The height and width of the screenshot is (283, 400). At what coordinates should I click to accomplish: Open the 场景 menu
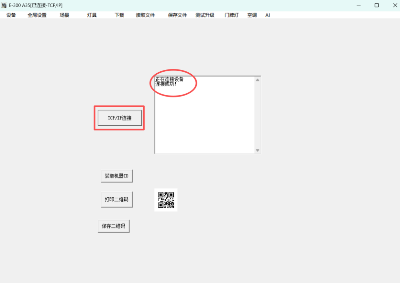pyautogui.click(x=64, y=15)
